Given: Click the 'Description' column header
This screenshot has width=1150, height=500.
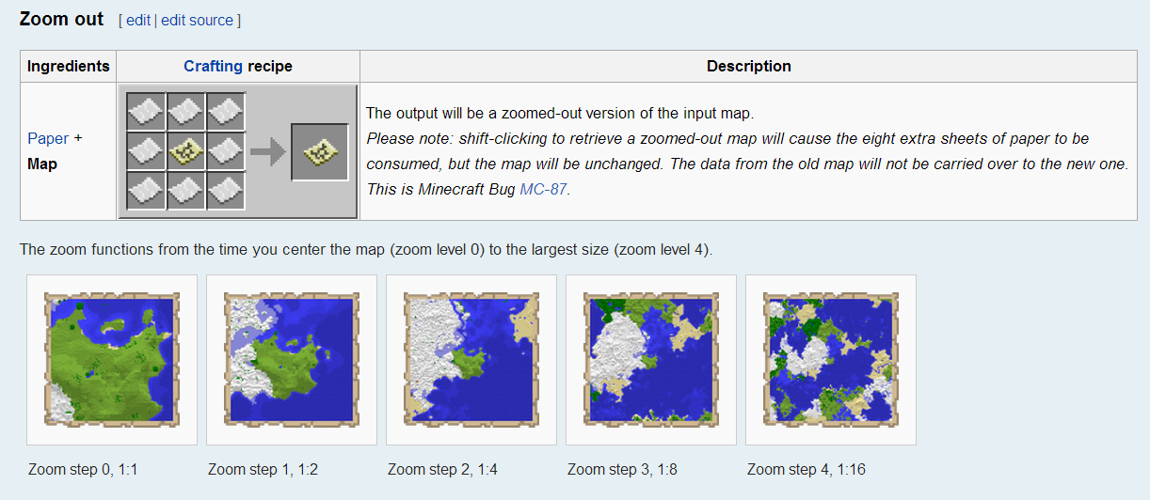Looking at the screenshot, I should pyautogui.click(x=749, y=66).
